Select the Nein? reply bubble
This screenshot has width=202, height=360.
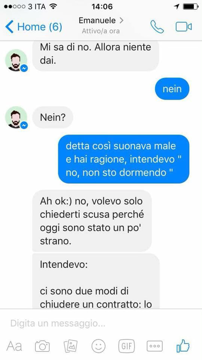point(53,117)
